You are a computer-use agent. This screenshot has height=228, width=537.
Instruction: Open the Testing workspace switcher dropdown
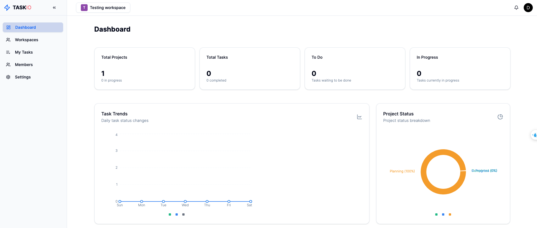103,8
